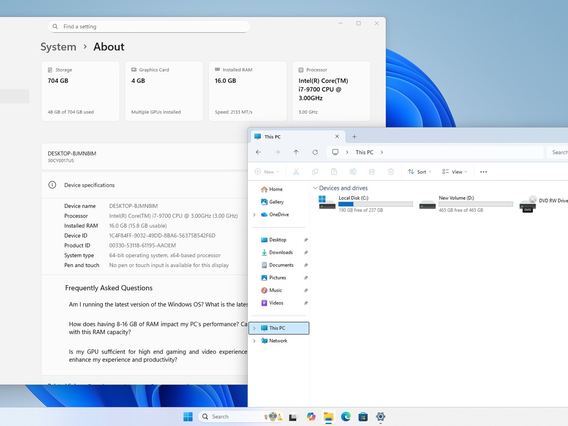Open the See more ellipsis menu
The width and height of the screenshot is (568, 426).
pos(483,172)
